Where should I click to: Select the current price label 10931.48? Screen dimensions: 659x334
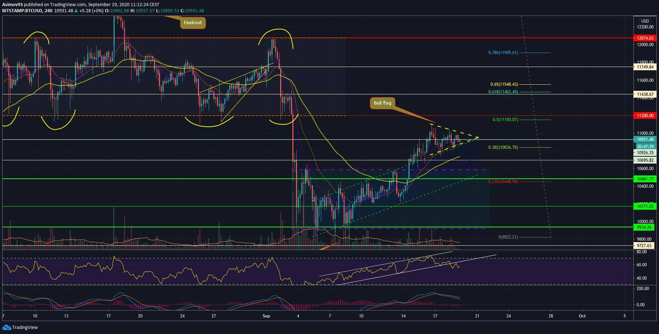pos(645,139)
